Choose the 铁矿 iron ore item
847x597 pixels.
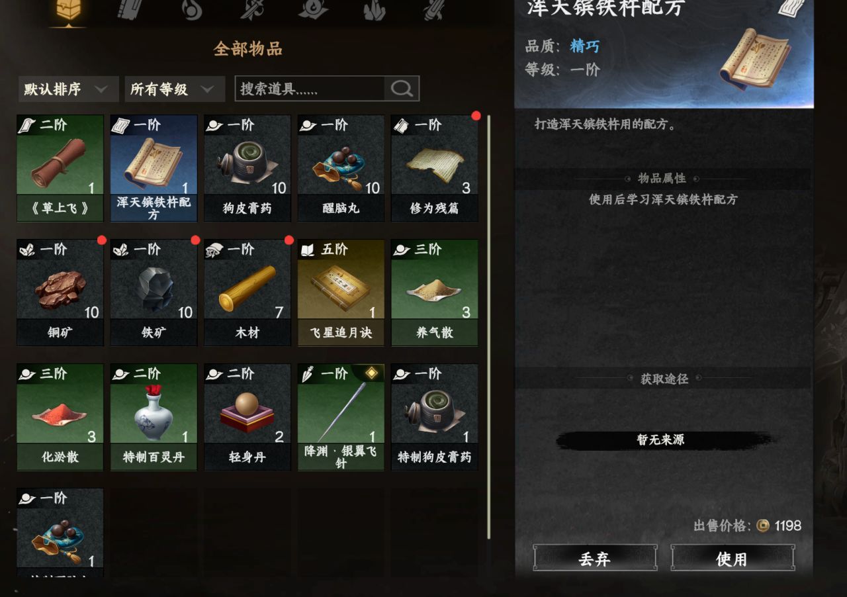[x=154, y=293]
